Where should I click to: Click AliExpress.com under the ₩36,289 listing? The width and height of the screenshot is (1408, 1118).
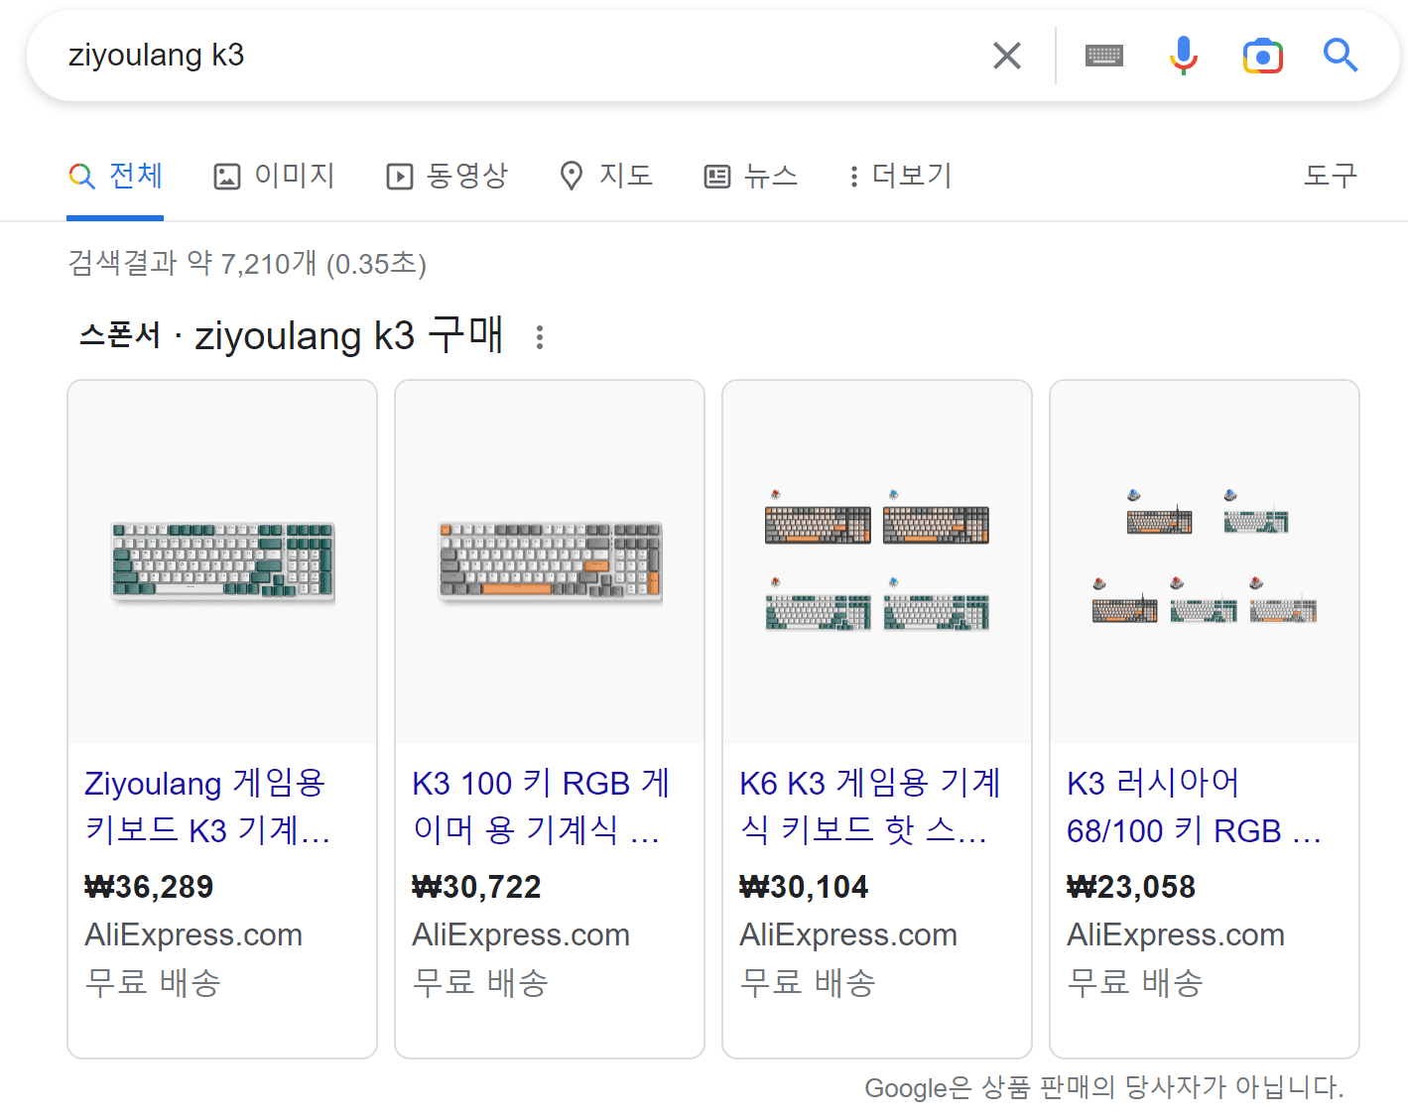tap(193, 934)
